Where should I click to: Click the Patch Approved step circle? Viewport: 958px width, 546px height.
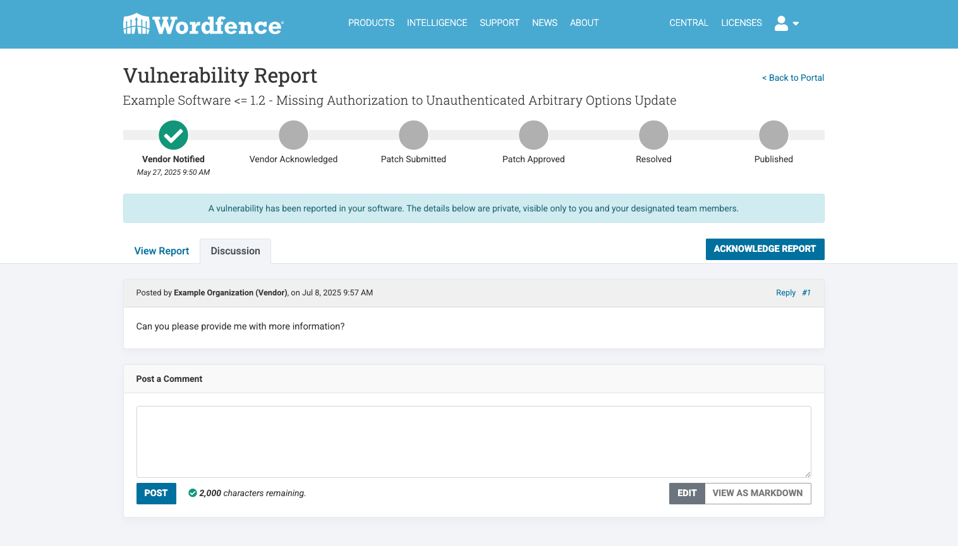[533, 135]
